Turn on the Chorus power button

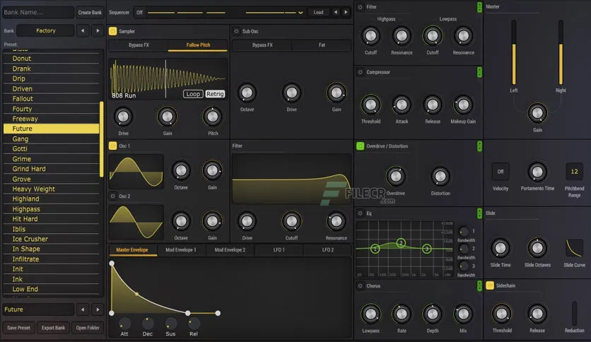pyautogui.click(x=360, y=286)
